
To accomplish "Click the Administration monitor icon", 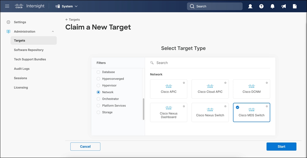I will tap(8, 32).
